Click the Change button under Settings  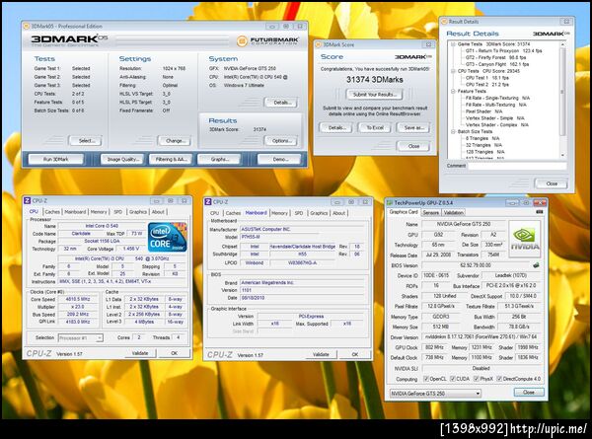pos(176,141)
